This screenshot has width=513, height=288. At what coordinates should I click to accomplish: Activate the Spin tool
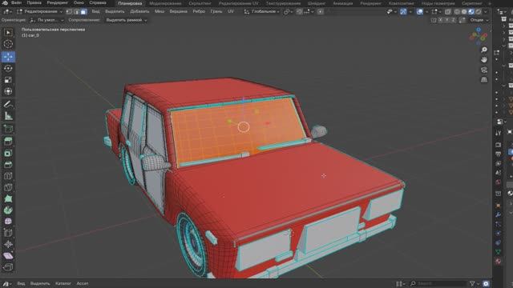click(x=8, y=210)
